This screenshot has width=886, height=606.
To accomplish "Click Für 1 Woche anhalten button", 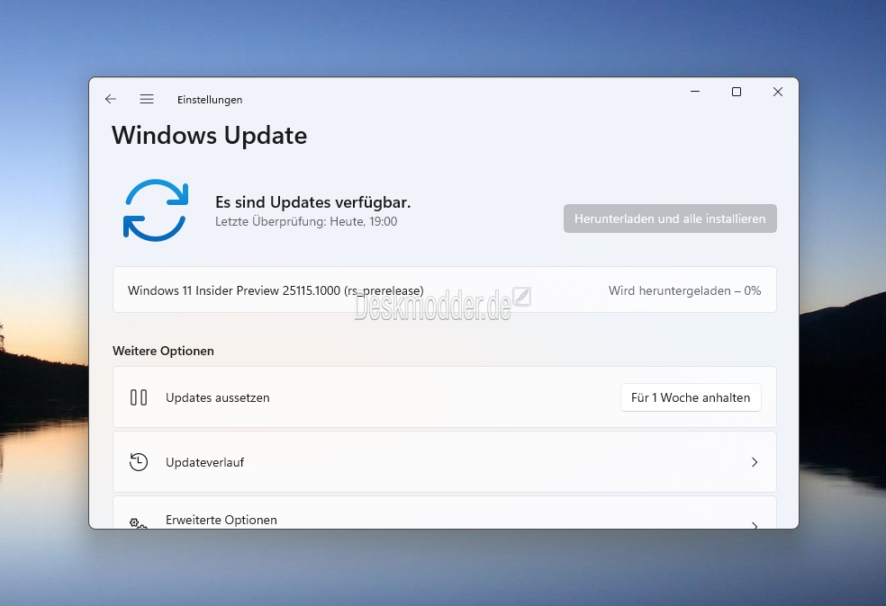I will 691,397.
